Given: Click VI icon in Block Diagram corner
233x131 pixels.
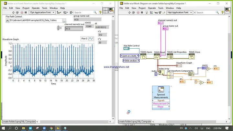Looking at the screenshot, I should (x=227, y=10).
